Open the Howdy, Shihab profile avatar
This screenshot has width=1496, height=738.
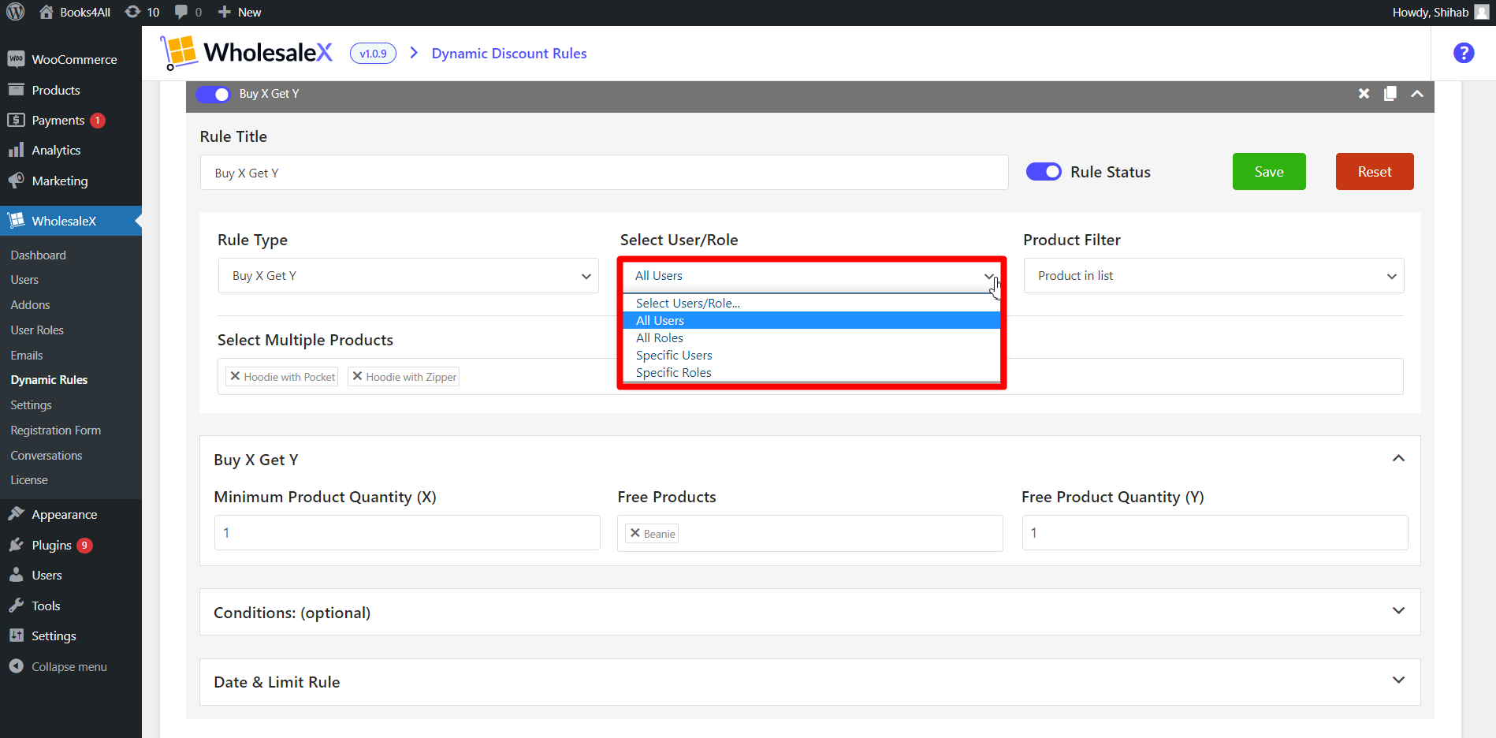click(1482, 12)
